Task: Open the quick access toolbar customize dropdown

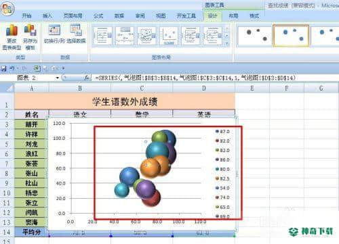Action: tap(64, 68)
